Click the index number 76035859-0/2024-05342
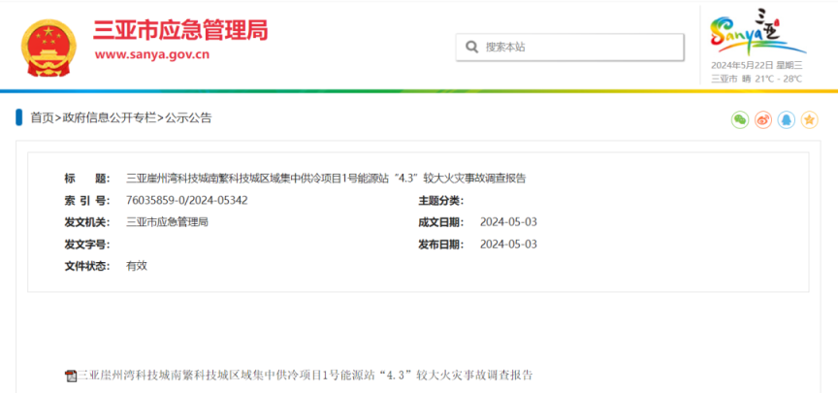838x393 pixels. coord(186,200)
